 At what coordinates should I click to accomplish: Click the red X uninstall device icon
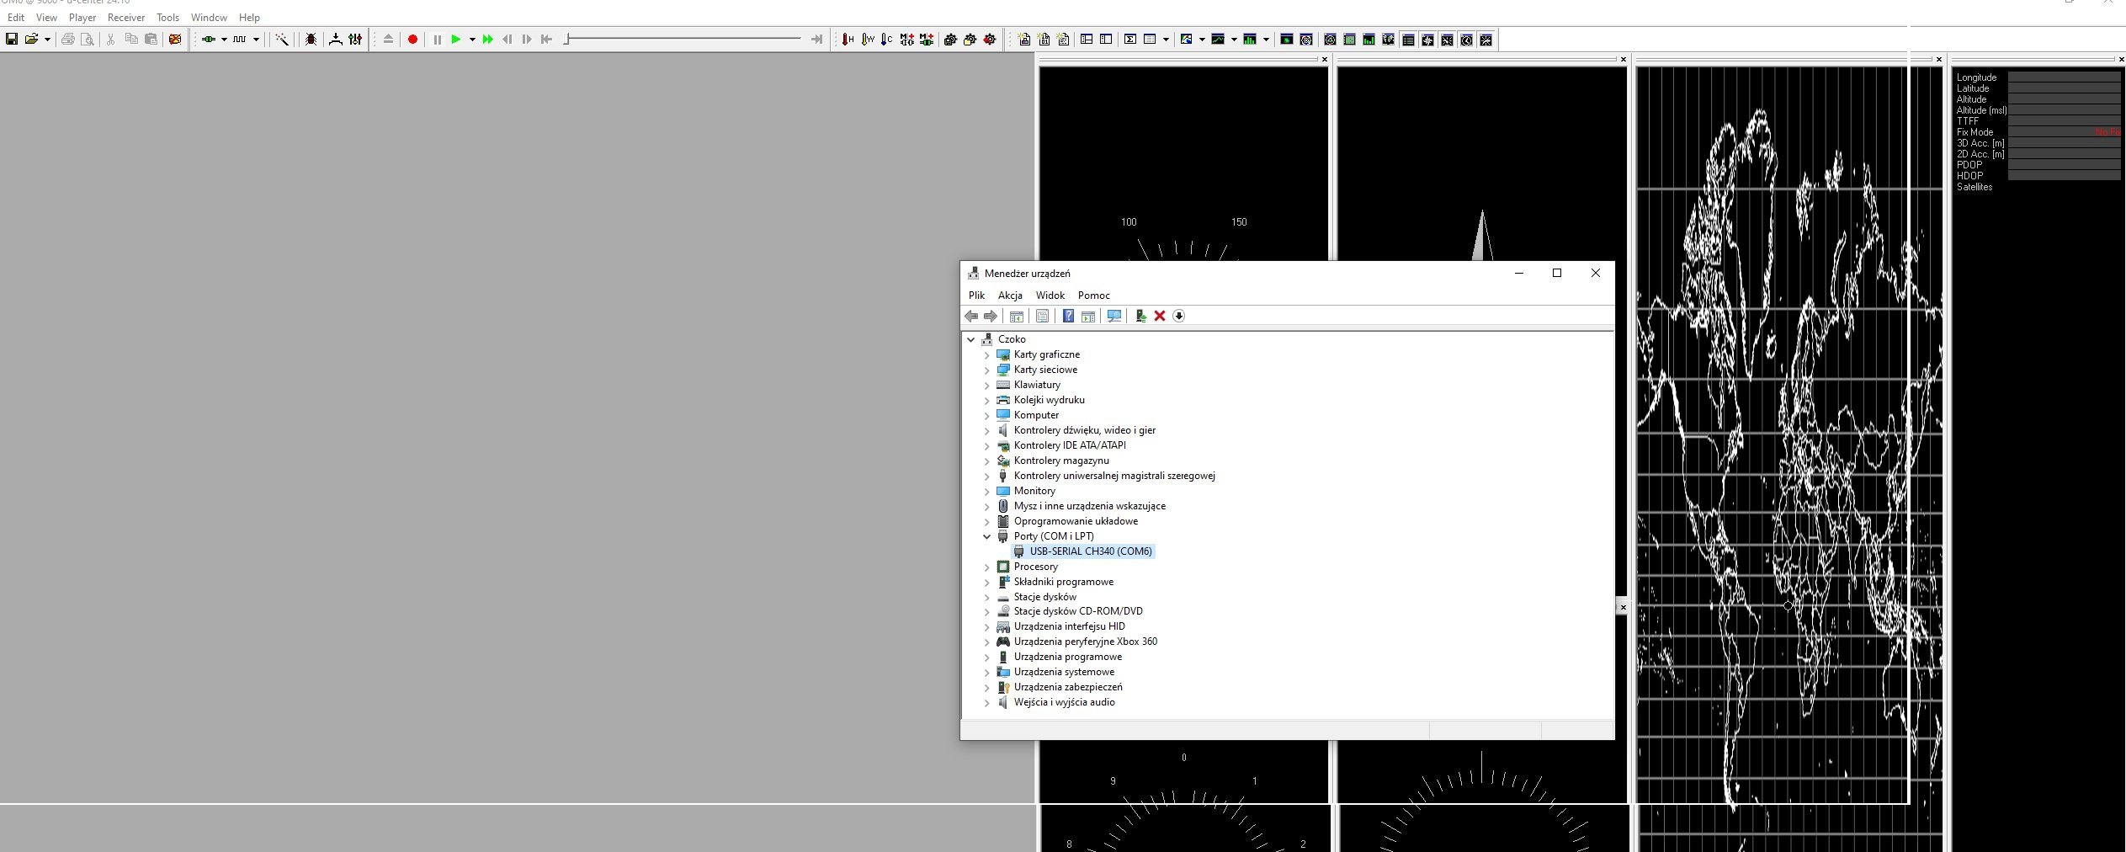click(1160, 316)
